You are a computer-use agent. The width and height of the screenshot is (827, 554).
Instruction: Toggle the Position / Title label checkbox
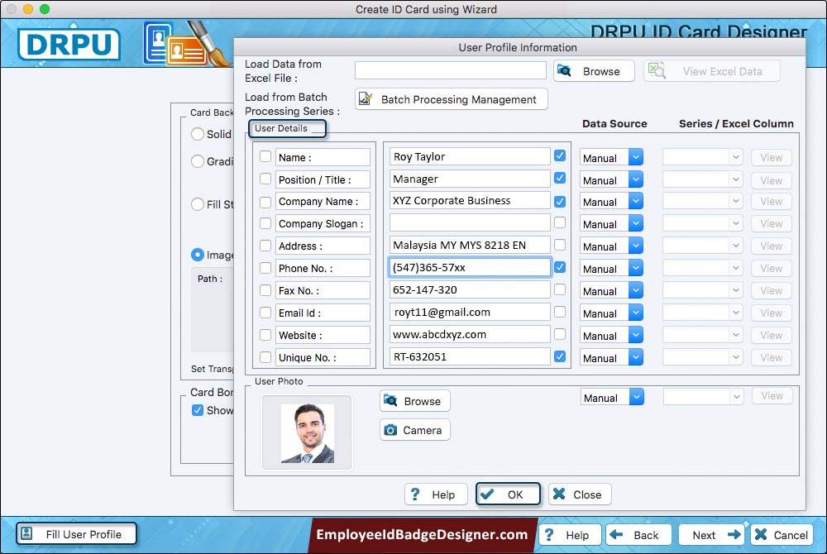(x=265, y=179)
